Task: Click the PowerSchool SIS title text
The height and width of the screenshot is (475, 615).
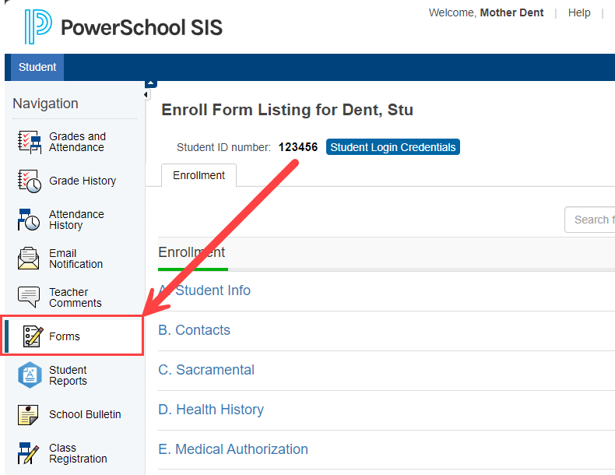Action: (x=142, y=27)
